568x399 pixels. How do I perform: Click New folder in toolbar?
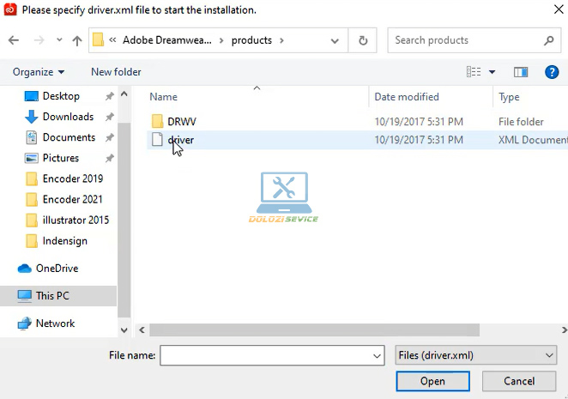[116, 72]
